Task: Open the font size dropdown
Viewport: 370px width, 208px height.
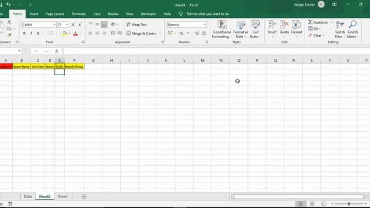Action: [67, 24]
